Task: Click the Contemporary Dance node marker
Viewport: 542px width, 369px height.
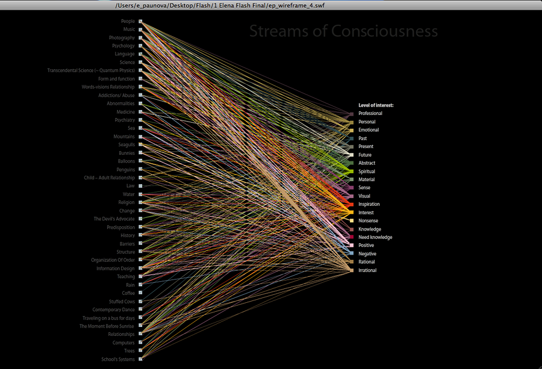Action: pyautogui.click(x=140, y=309)
